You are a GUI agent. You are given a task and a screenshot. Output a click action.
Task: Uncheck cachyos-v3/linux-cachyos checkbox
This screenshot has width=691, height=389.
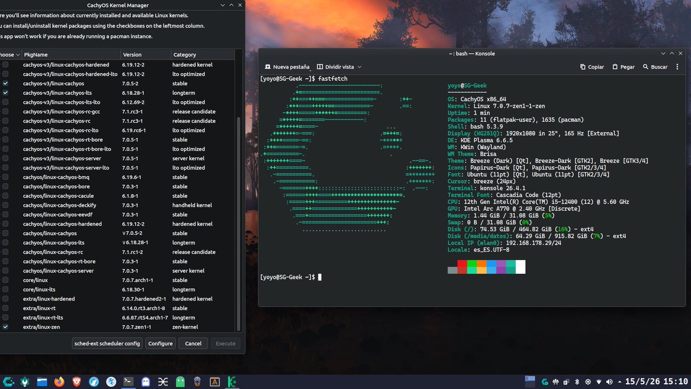tap(6, 84)
